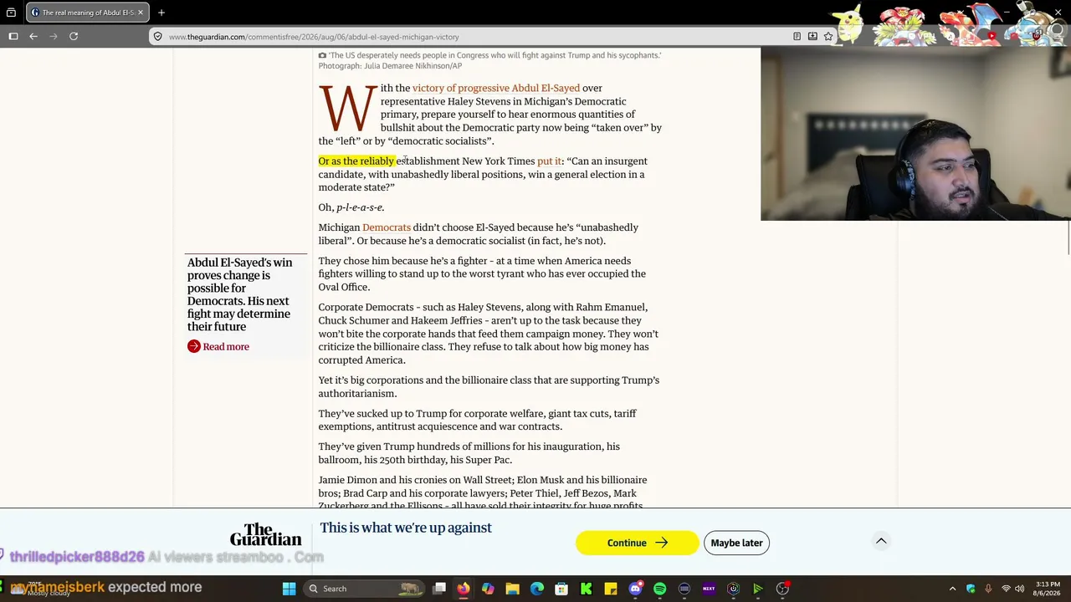Dismiss banner with Maybe later

point(737,543)
